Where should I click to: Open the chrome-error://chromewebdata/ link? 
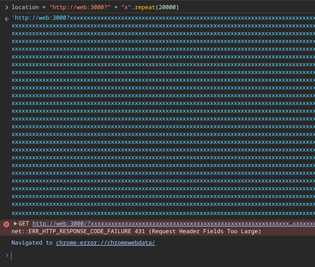pos(105,243)
